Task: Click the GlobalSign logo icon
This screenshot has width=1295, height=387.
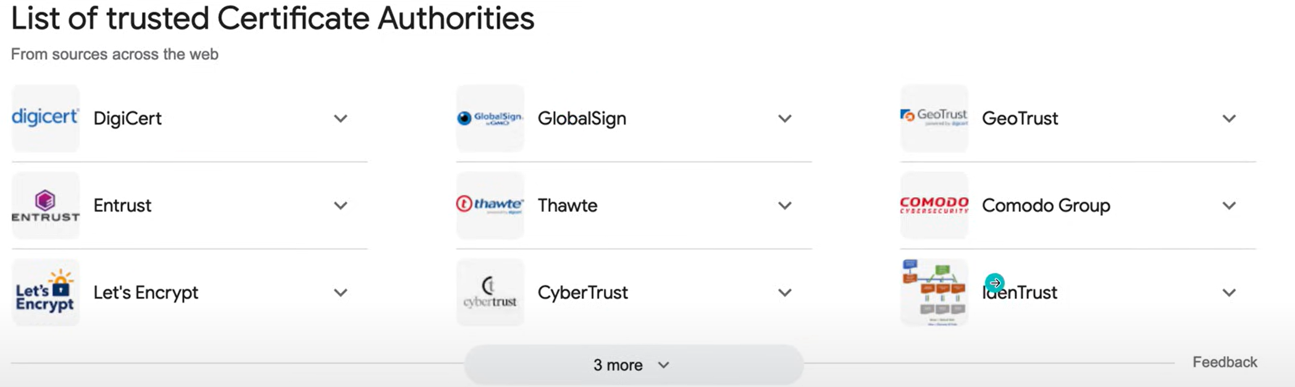Action: [x=490, y=118]
